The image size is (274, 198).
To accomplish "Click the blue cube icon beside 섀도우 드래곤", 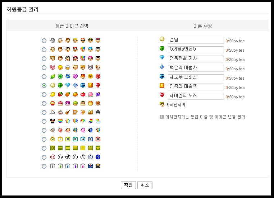I will tap(162, 76).
